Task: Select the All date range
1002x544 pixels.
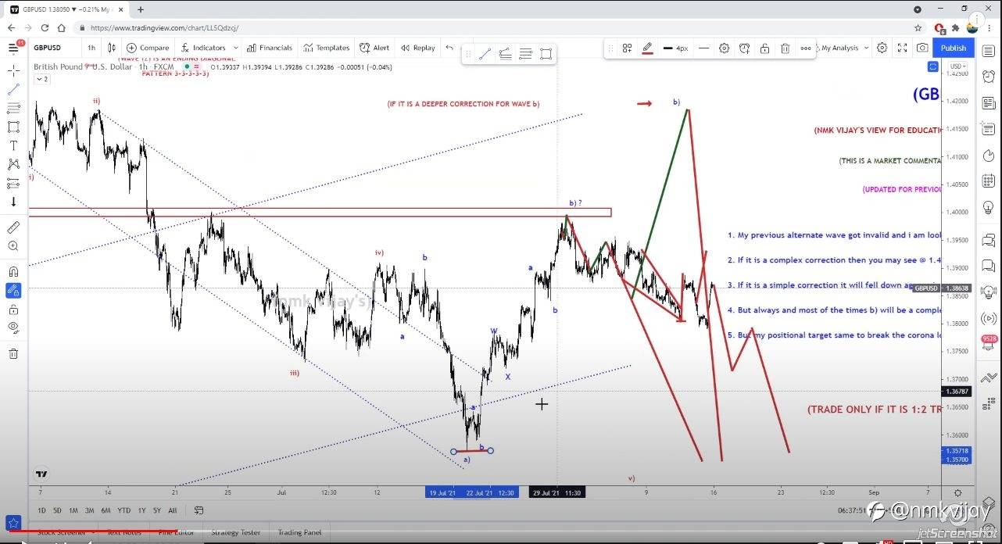Action: click(x=173, y=510)
